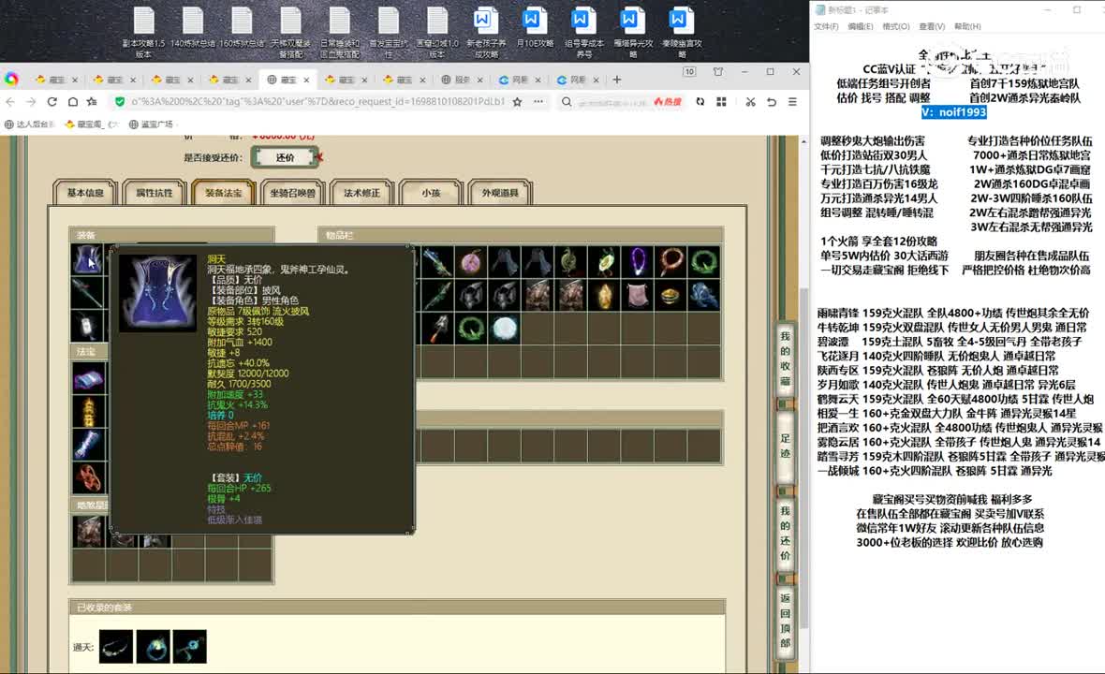
Task: Open the orange bead necklace inventory item
Action: [x=670, y=262]
